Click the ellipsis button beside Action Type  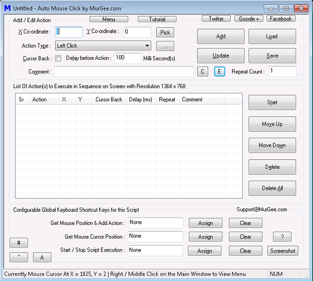click(x=165, y=46)
